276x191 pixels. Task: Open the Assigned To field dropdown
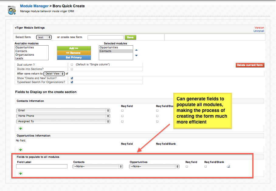pos(63,121)
